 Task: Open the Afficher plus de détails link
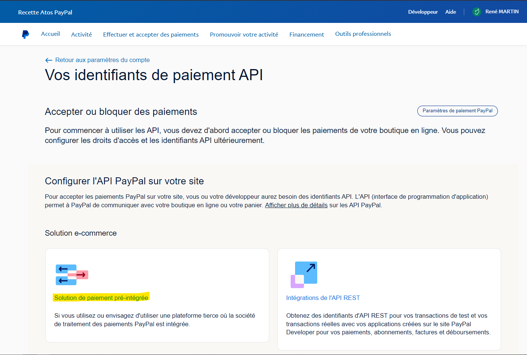coord(296,205)
